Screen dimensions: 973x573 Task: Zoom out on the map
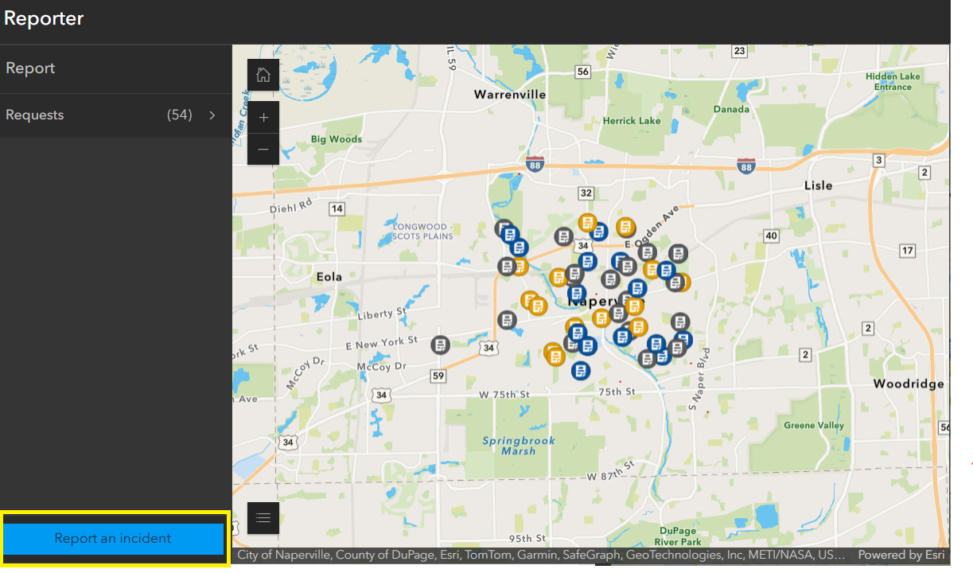263,149
